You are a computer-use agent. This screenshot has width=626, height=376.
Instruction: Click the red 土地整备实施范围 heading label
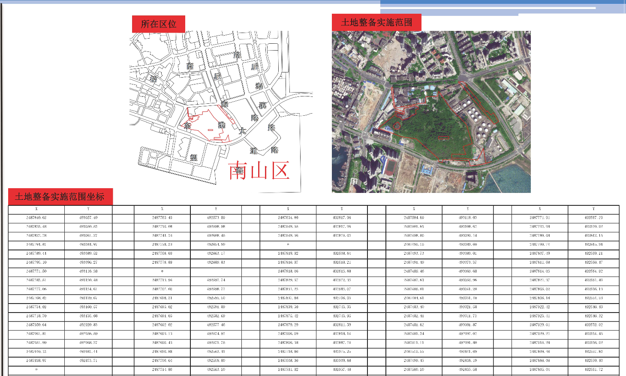[376, 22]
